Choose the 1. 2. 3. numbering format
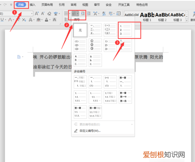Screen dimensions: 195x162 [x=125, y=30]
